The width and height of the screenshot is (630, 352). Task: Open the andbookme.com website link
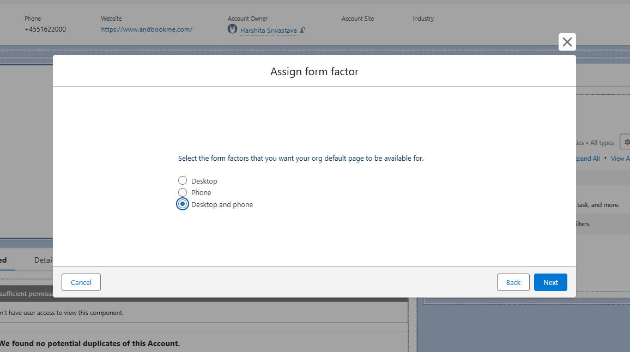click(146, 29)
